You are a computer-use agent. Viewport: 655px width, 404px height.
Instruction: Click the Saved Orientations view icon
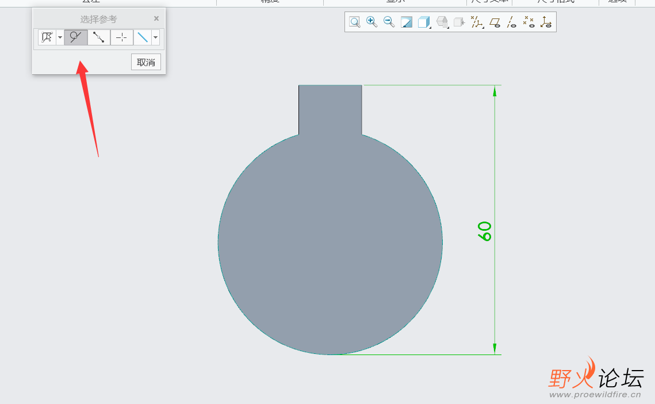click(x=442, y=22)
